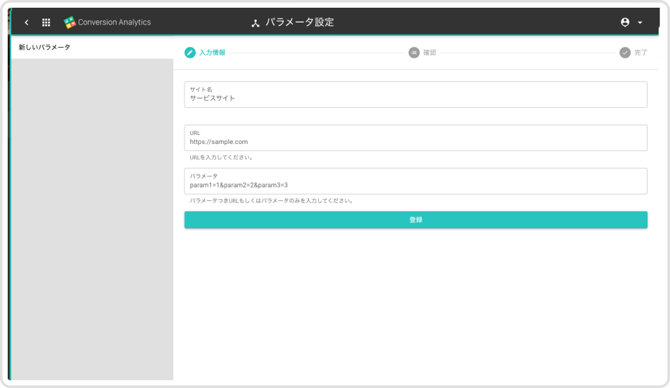Click the branch icon beside パラメータ設定 title
Screen dimensions: 670x388
pos(255,23)
